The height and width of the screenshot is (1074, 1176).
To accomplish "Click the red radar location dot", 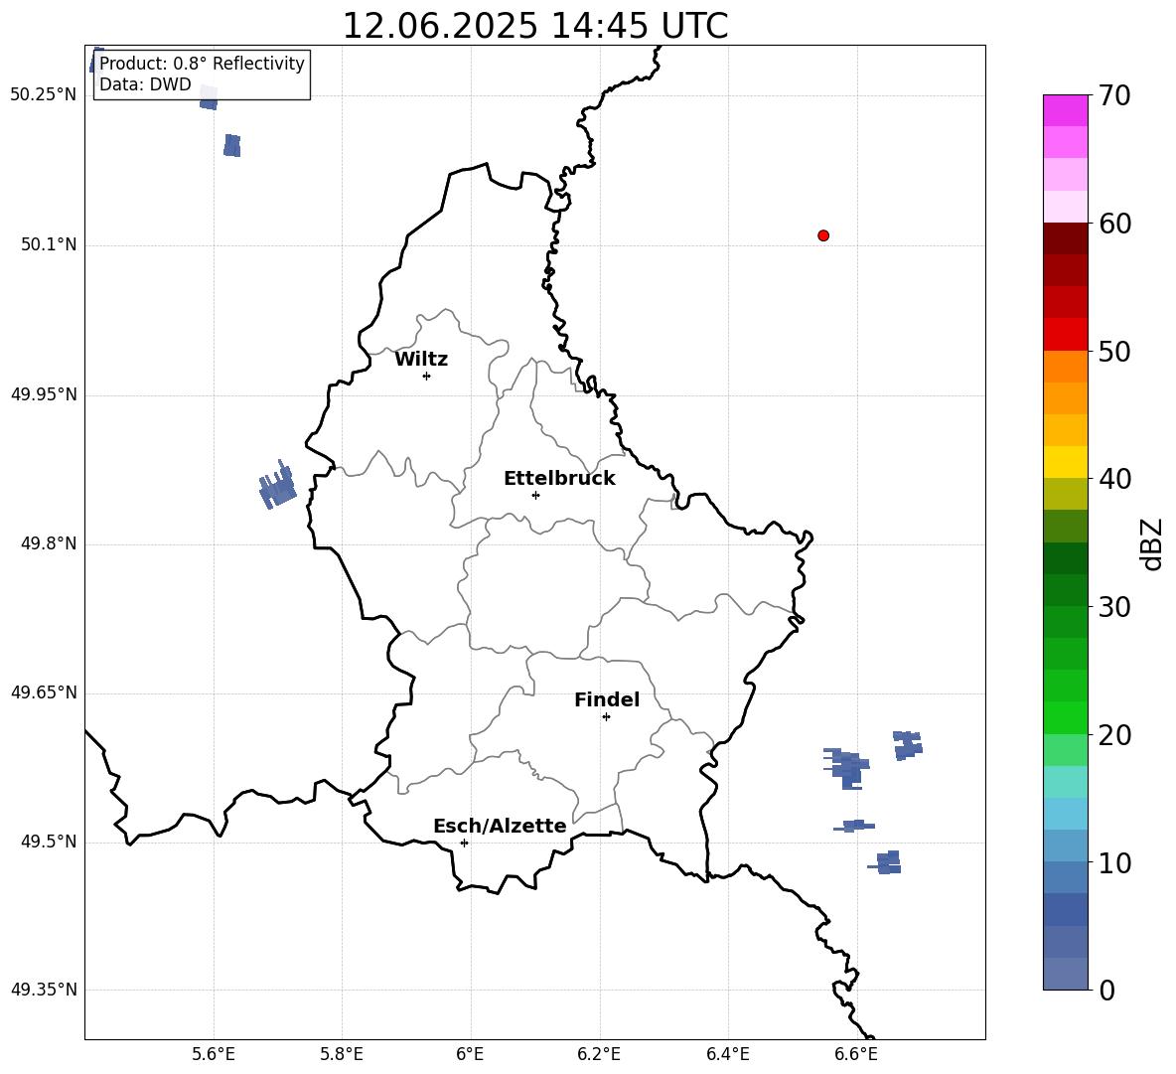I will [x=823, y=235].
